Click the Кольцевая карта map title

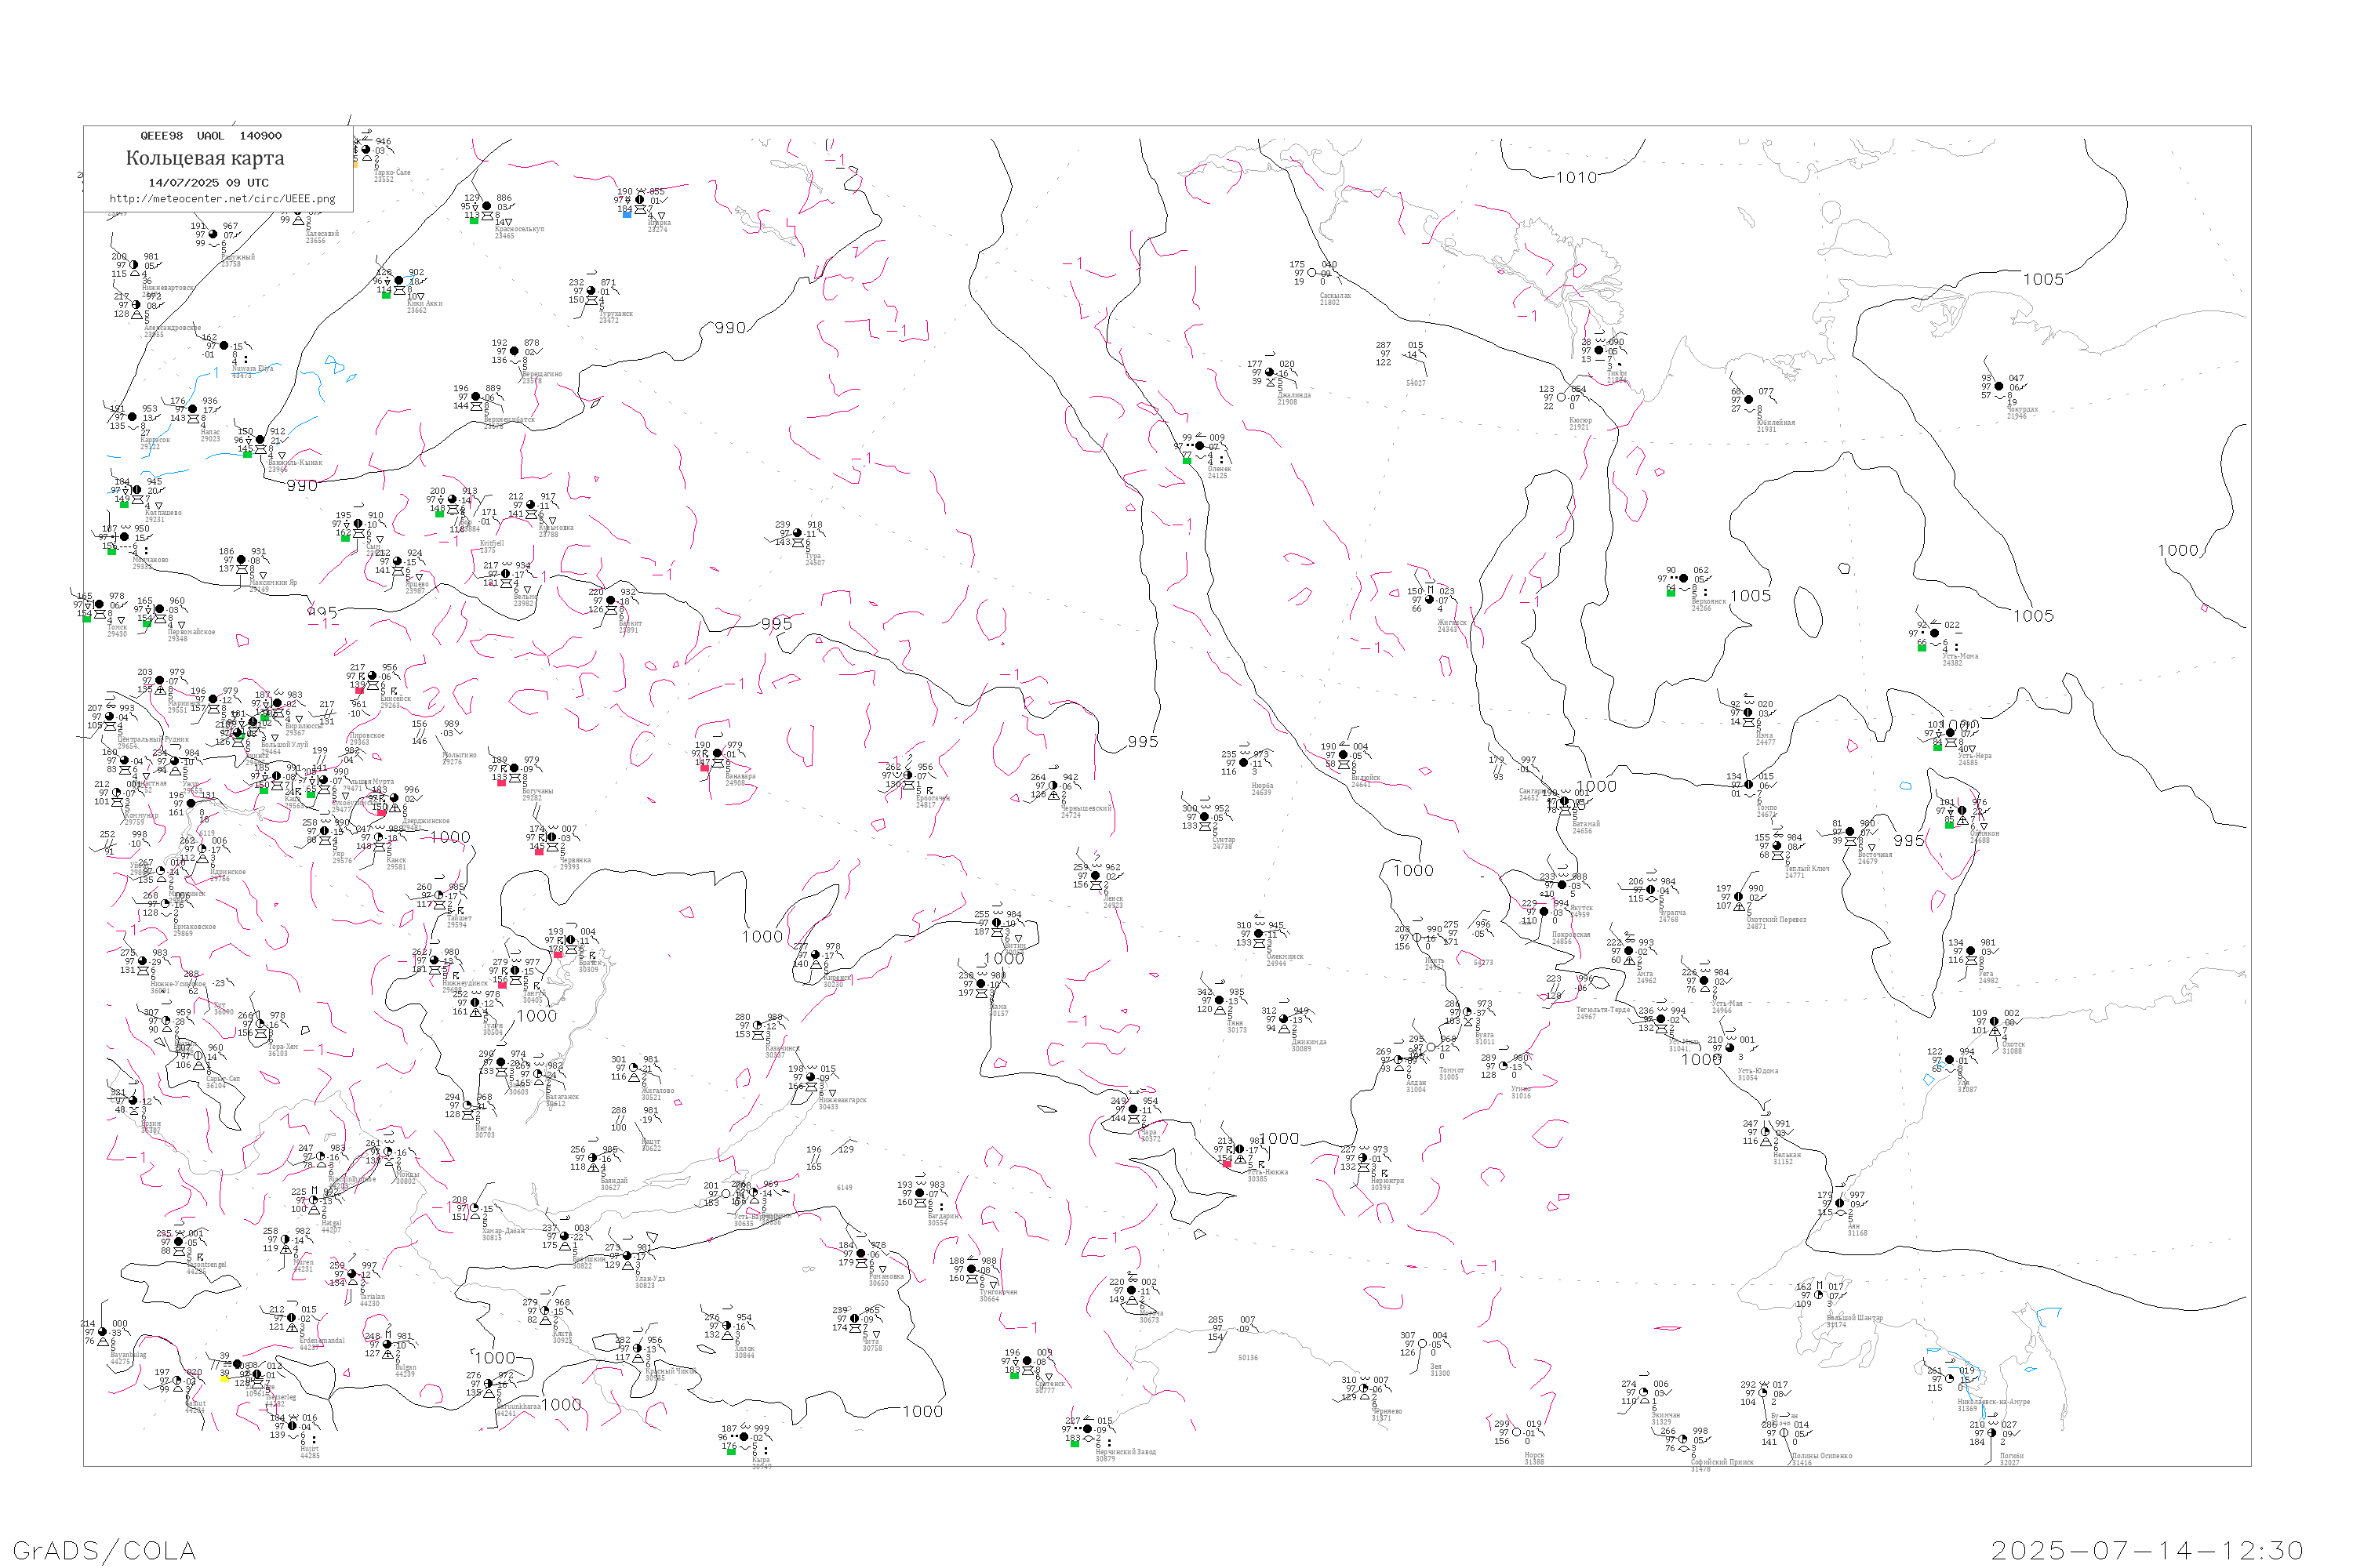click(x=205, y=158)
